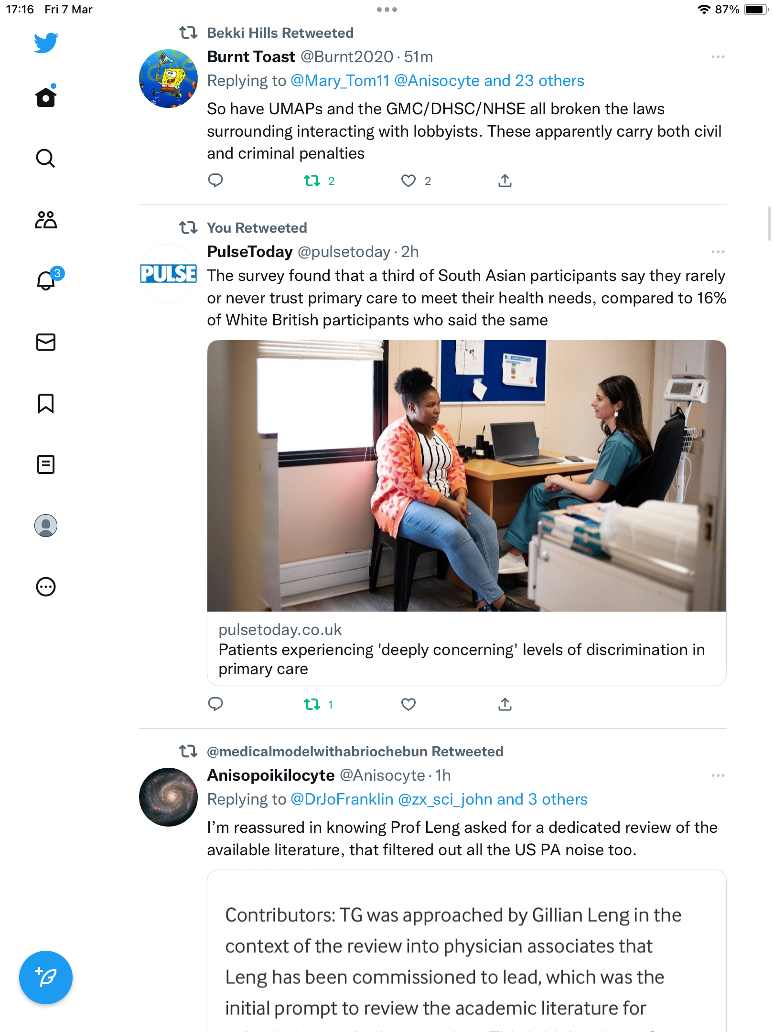Open the Profile avatar icon in sidebar

coord(46,526)
